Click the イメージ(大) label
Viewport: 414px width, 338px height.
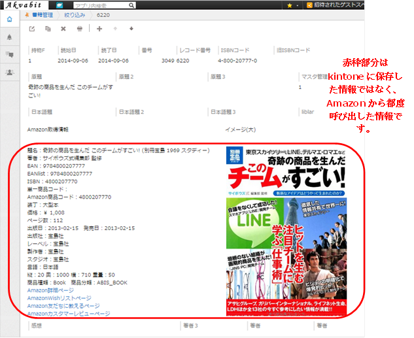point(241,129)
